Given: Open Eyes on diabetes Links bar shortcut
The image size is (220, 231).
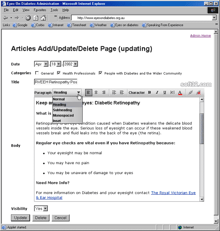Looking at the screenshot, I should [124, 25].
